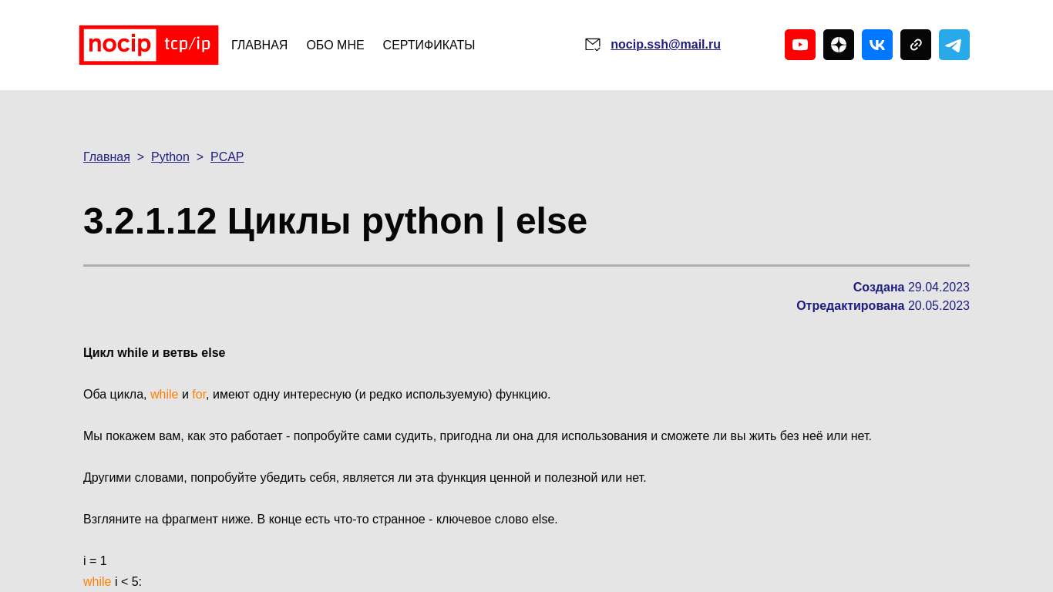Click the orange 'while' word in paragraph

163,395
